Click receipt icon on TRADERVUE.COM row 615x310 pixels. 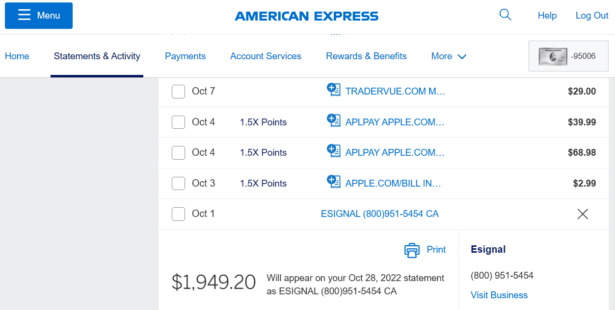click(334, 90)
